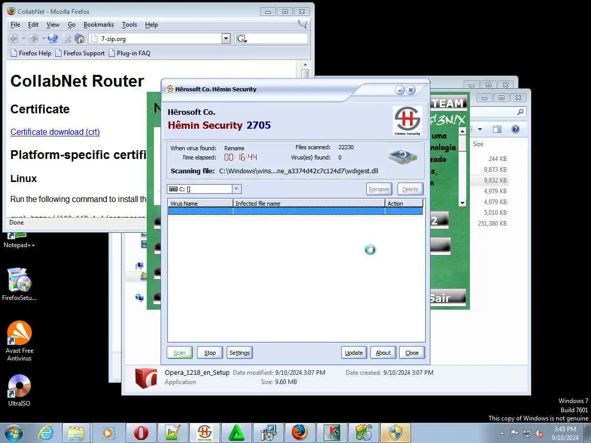The width and height of the screenshot is (591, 443).
Task: Click the Virus Name column header
Action: click(200, 204)
